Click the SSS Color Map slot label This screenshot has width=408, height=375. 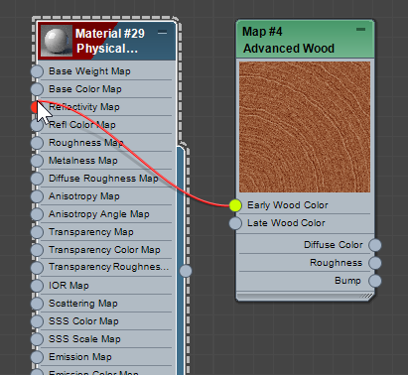(83, 321)
